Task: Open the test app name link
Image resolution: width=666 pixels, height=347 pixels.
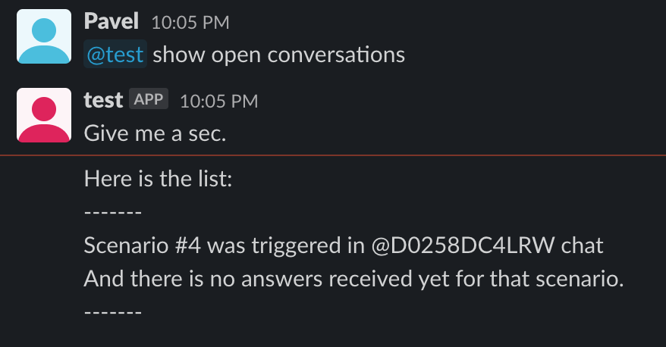Action: (103, 100)
